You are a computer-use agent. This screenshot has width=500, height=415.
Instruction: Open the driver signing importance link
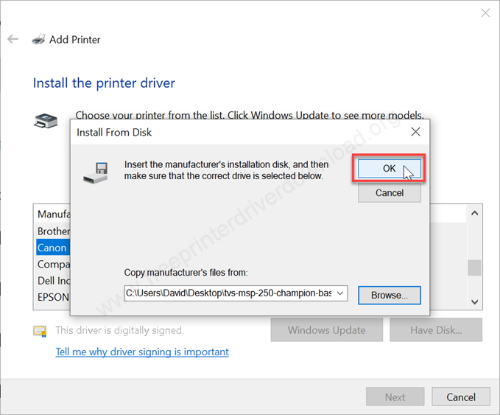pyautogui.click(x=142, y=352)
